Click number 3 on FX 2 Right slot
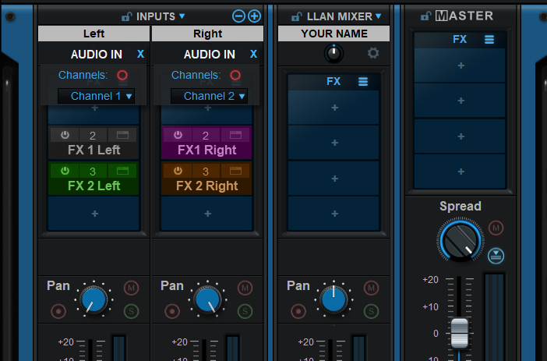The width and height of the screenshot is (547, 361). (x=206, y=171)
